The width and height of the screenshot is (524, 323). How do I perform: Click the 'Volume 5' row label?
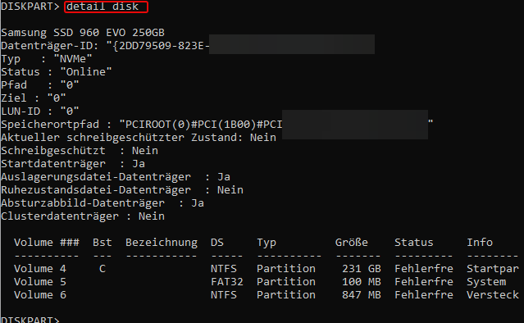pos(40,281)
